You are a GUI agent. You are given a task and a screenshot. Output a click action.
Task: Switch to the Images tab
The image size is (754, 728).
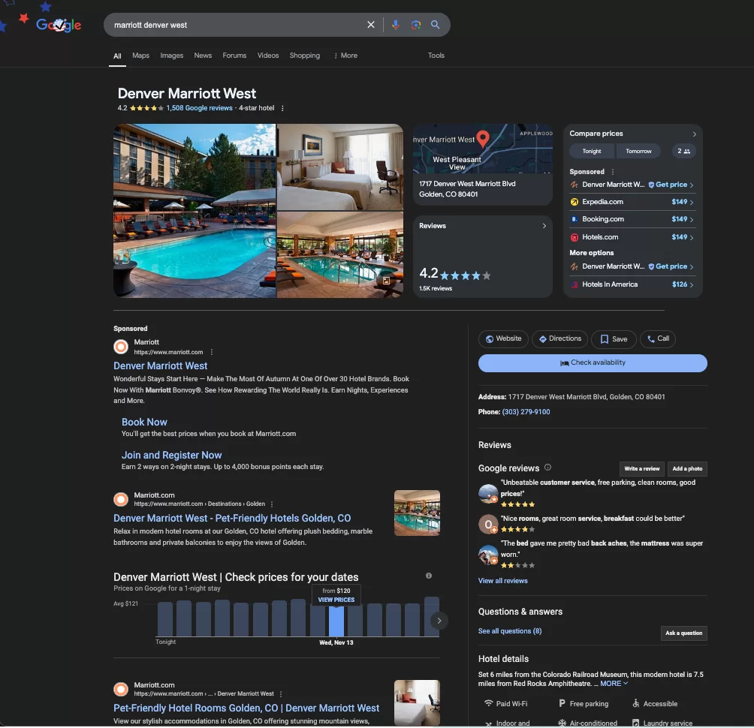pos(172,56)
